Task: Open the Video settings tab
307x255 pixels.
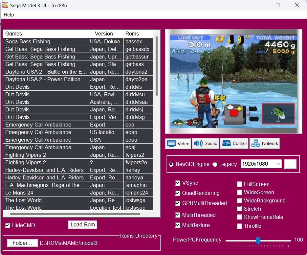Action: 178,144
